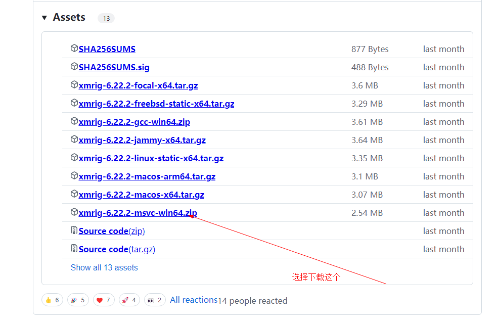Click the package icon beside SHA256SUMS.sig
The height and width of the screenshot is (324, 497).
point(74,67)
